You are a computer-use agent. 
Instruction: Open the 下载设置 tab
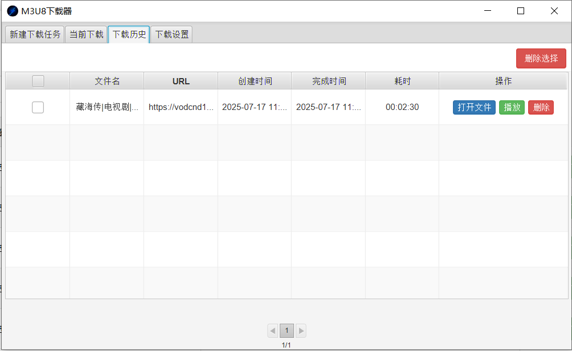point(170,34)
